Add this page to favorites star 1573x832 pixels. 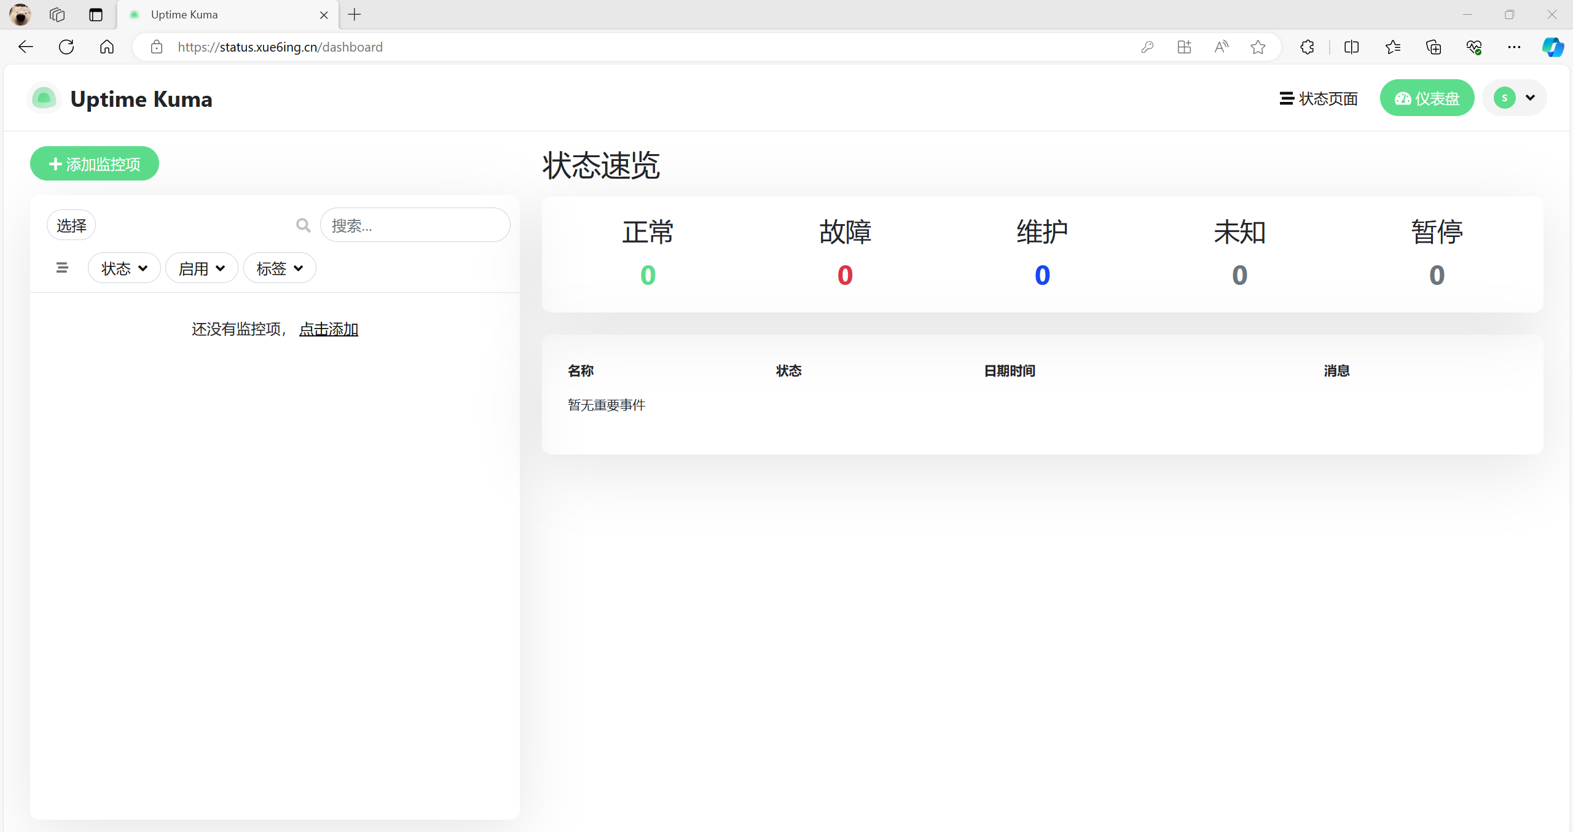pyautogui.click(x=1258, y=47)
